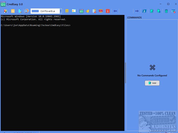Click the monitor window layout icon

[74, 11]
